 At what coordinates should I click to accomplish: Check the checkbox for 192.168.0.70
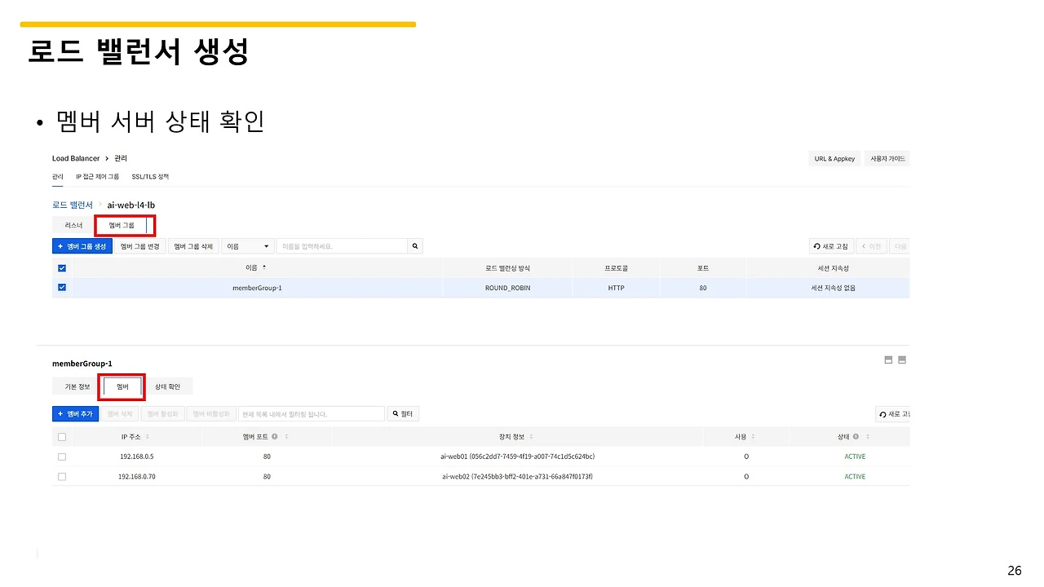(62, 476)
